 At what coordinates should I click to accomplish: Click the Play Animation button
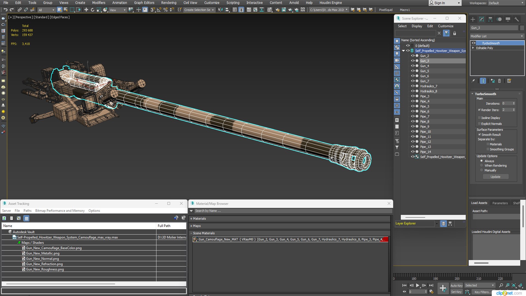tap(418, 285)
